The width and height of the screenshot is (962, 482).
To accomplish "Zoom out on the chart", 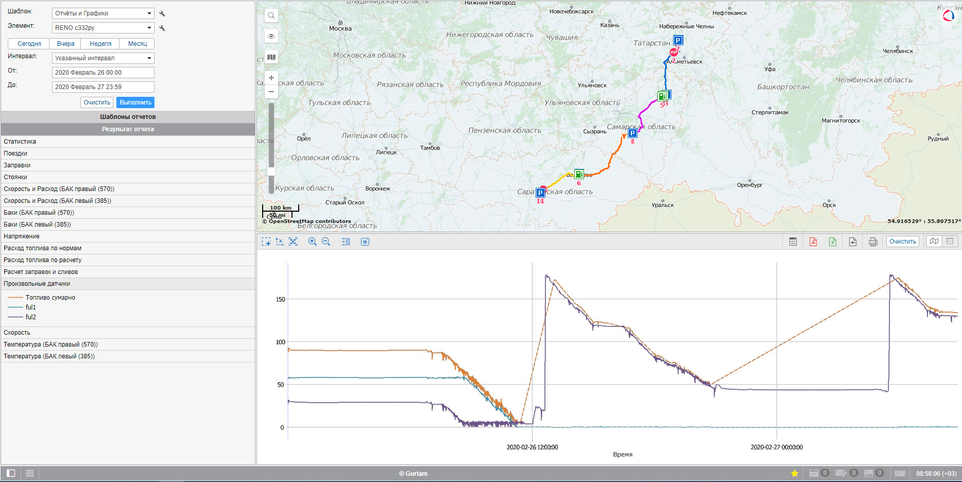I will (326, 242).
